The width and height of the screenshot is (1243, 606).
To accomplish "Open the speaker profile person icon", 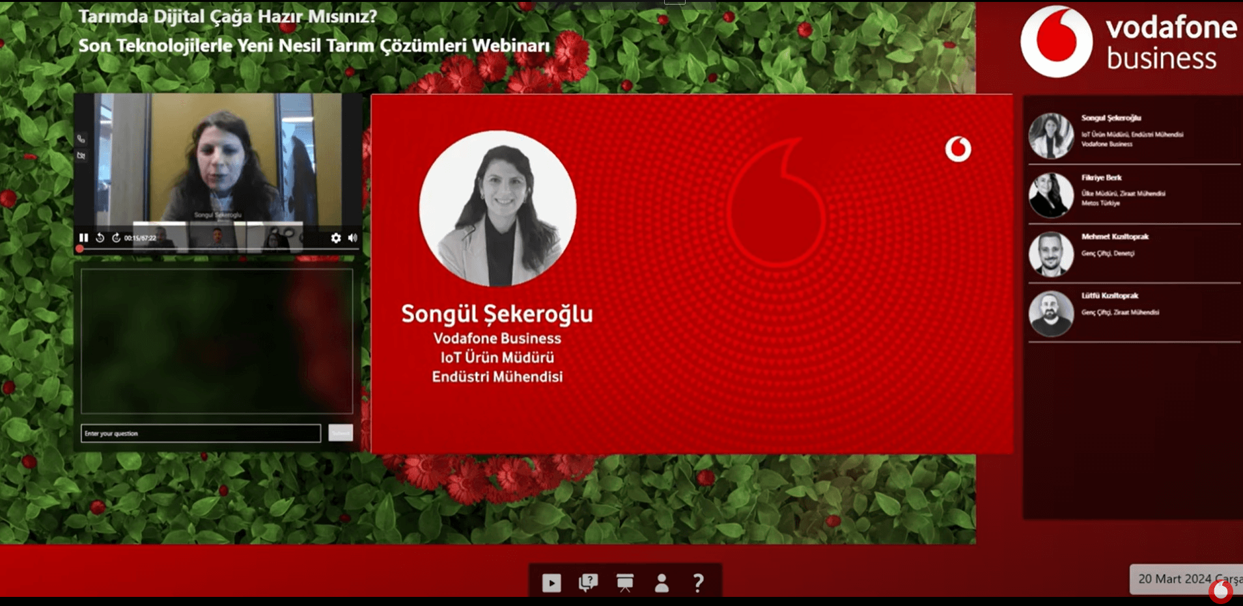I will pyautogui.click(x=662, y=583).
